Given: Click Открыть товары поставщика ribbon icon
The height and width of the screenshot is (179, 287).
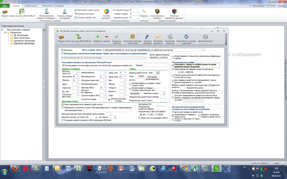Looking at the screenshot, I should (x=65, y=11).
